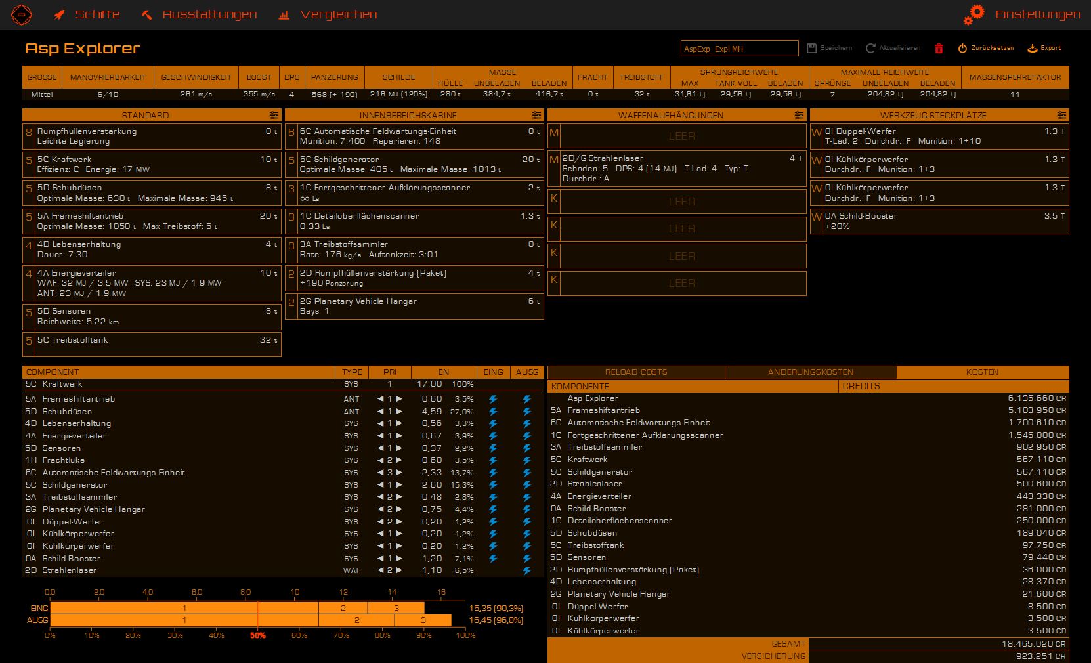The height and width of the screenshot is (663, 1091).
Task: Sort power table by EN header
Action: tap(444, 372)
